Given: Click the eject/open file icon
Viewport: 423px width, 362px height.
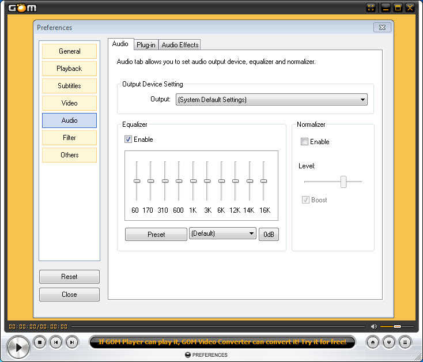Looking at the screenshot, I should tap(373, 342).
